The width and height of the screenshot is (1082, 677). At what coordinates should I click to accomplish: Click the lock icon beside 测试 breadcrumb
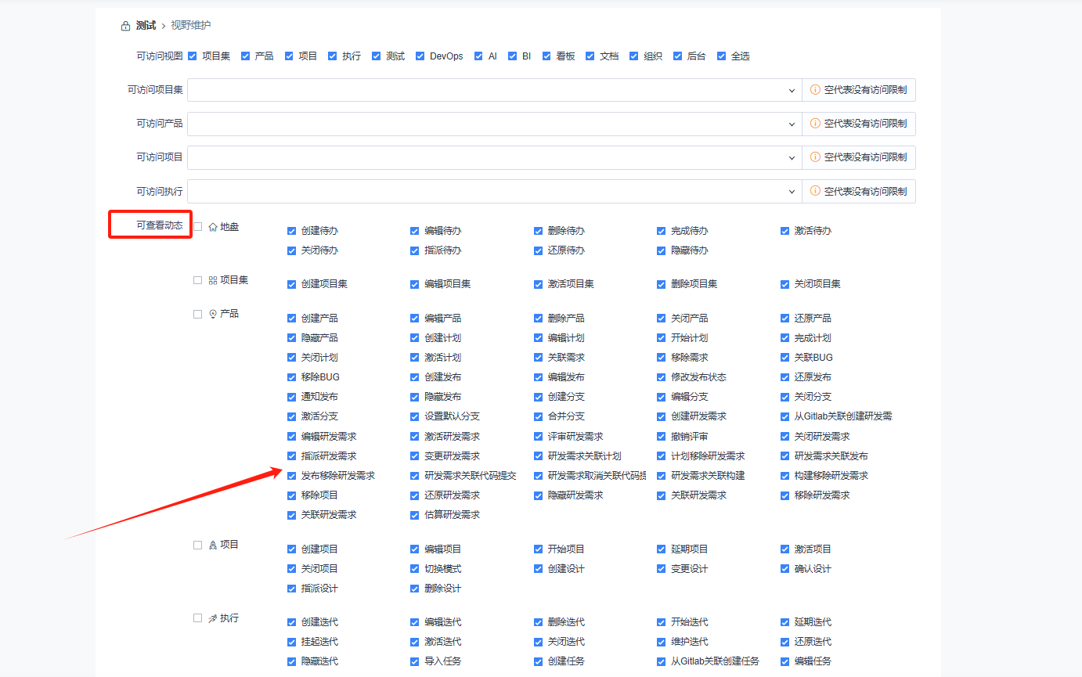pos(125,26)
